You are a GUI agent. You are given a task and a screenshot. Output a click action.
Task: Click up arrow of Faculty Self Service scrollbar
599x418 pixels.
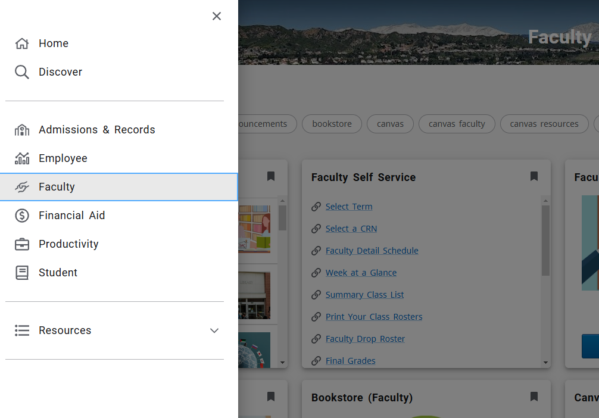pos(545,201)
